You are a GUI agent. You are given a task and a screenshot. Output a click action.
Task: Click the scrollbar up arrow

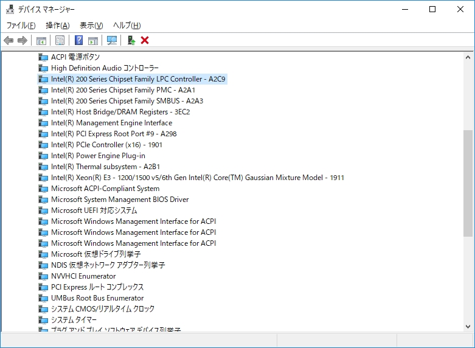pyautogui.click(x=468, y=57)
